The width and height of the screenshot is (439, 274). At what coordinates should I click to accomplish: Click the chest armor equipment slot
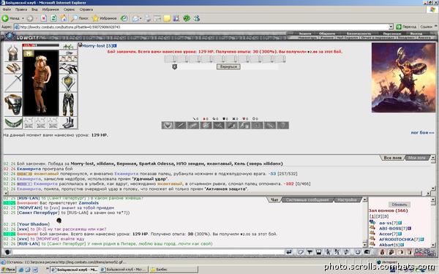(x=13, y=104)
